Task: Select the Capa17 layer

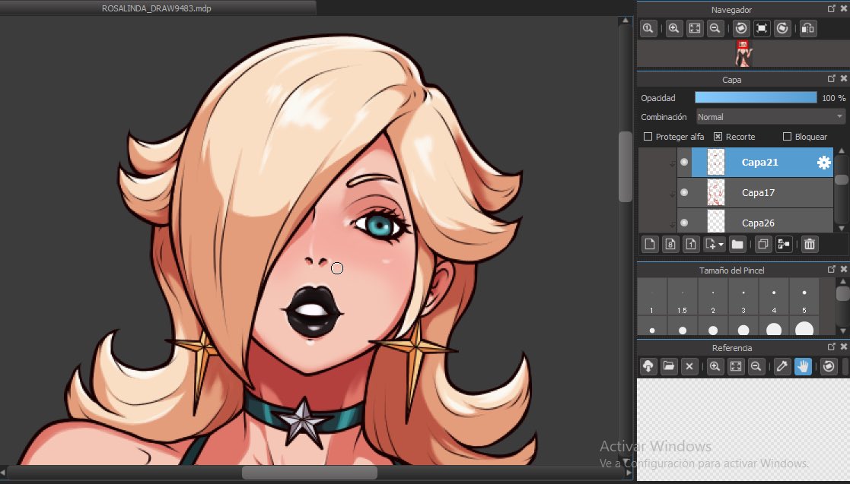Action: pyautogui.click(x=755, y=192)
